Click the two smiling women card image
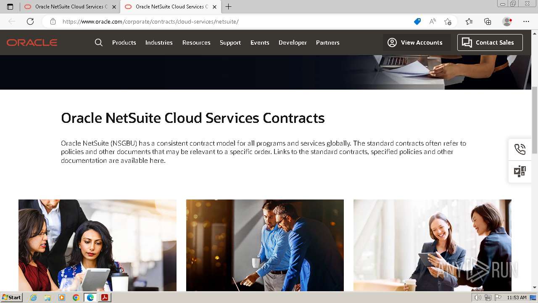Image resolution: width=538 pixels, height=303 pixels. click(x=433, y=245)
